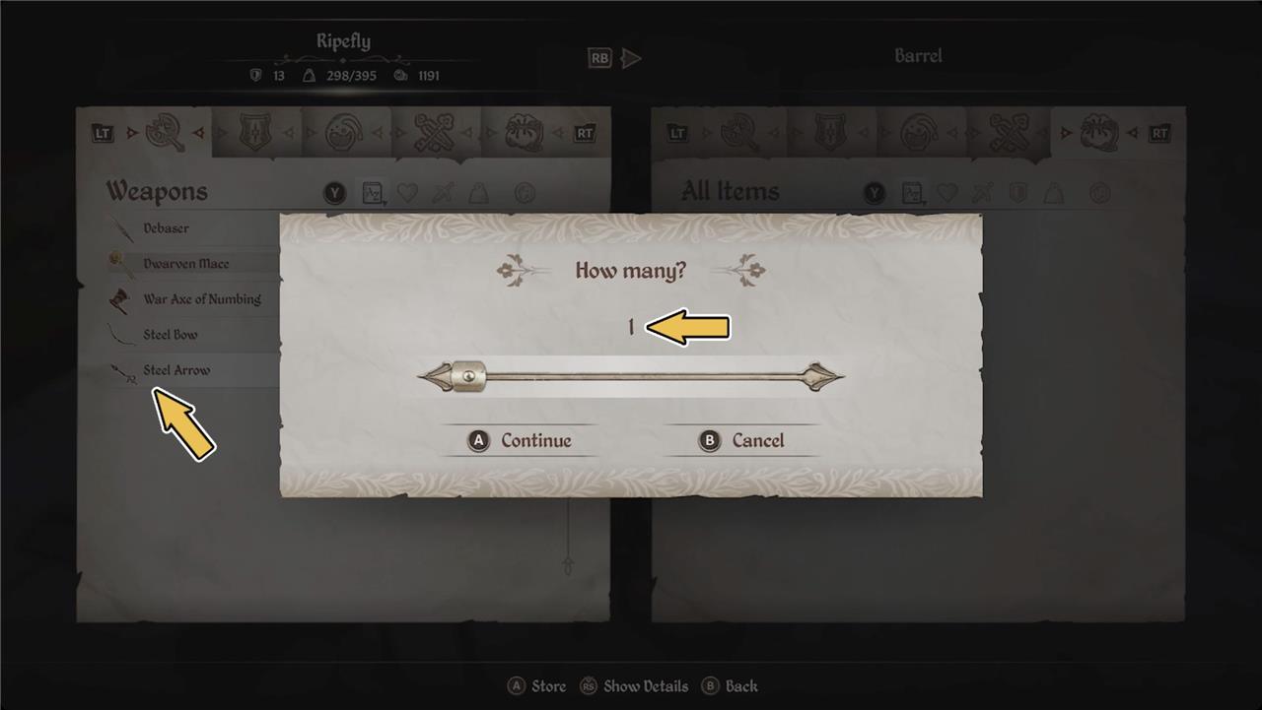This screenshot has height=710, width=1262.
Task: Sort weapons by the heart health icon
Action: 407,192
